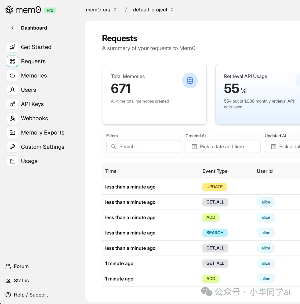This screenshot has width=300, height=304.
Task: Click the Help question-mark icon
Action: (x=8, y=295)
